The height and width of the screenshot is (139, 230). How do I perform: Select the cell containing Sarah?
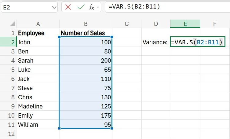[38, 60]
